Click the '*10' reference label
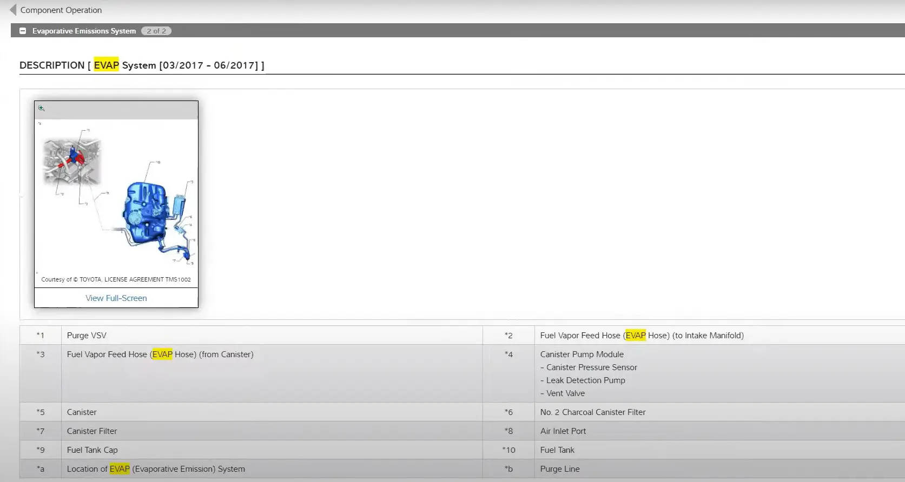905x482 pixels. 508,450
